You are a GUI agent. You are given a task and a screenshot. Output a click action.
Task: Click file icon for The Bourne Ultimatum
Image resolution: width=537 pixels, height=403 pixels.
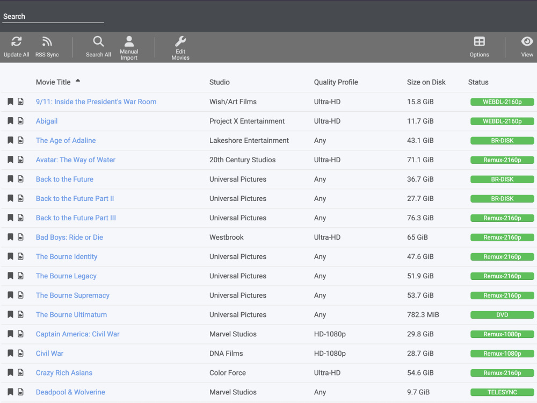(x=20, y=314)
